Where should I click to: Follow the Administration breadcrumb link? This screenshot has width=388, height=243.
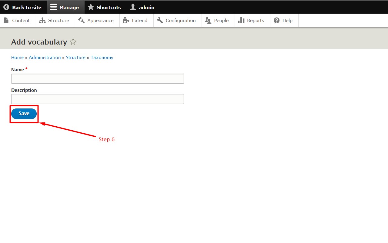[45, 58]
